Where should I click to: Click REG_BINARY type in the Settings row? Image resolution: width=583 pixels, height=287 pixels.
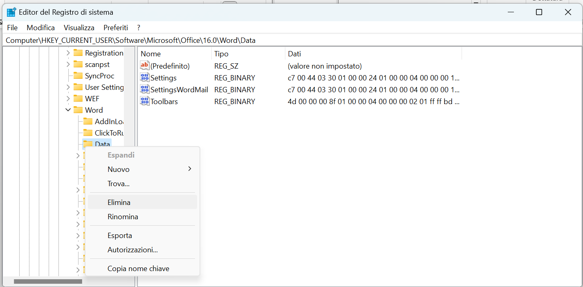point(235,78)
